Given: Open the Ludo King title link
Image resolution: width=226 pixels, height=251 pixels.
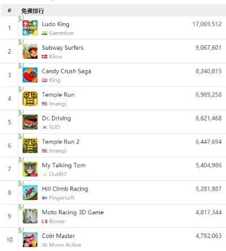Looking at the screenshot, I should pos(55,24).
